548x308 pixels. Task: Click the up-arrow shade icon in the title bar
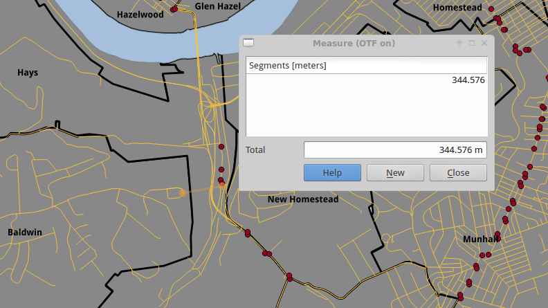click(459, 43)
